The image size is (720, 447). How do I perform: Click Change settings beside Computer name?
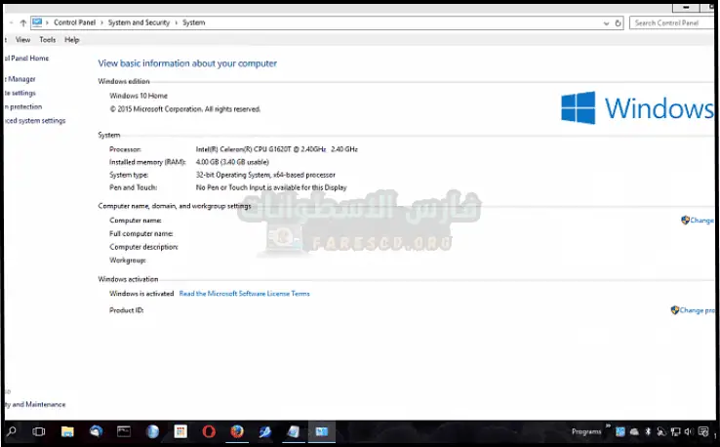(x=699, y=221)
